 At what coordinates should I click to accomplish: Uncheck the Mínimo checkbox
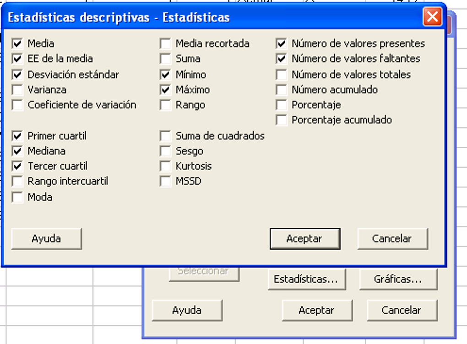[x=165, y=75]
